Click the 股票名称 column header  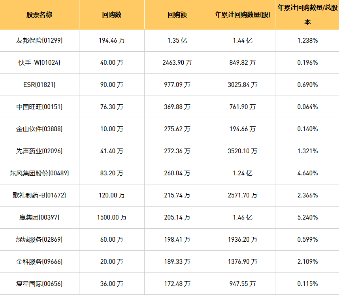point(40,15)
